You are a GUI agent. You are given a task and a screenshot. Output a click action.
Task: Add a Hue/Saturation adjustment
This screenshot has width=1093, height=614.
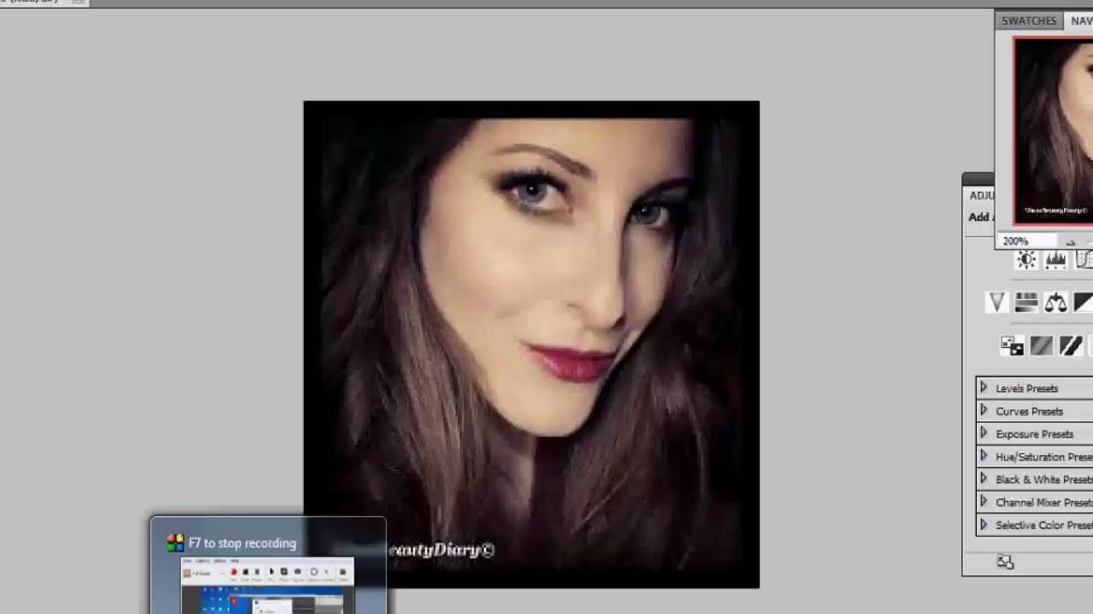(1026, 303)
